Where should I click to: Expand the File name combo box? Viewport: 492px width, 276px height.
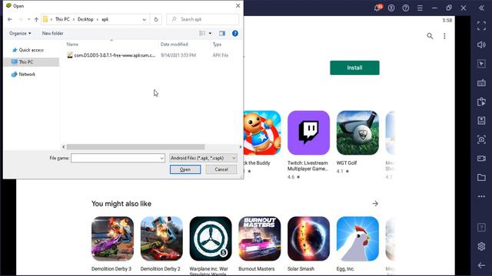[x=162, y=159]
